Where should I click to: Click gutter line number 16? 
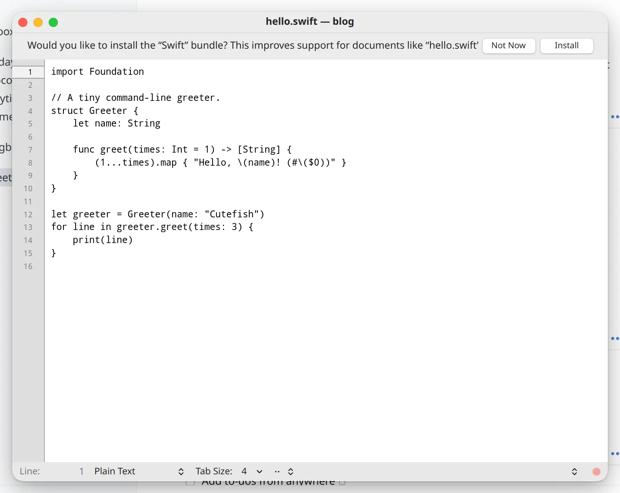click(28, 266)
